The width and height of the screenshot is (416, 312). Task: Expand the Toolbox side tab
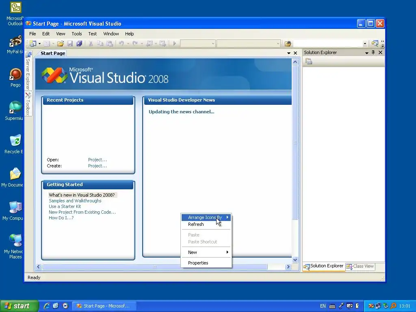click(28, 104)
